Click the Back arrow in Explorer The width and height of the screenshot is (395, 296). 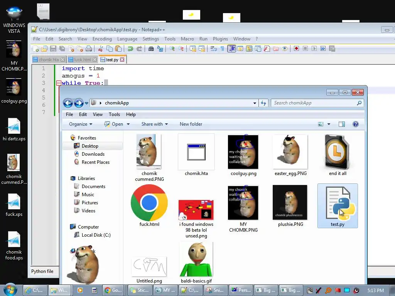[x=68, y=103]
